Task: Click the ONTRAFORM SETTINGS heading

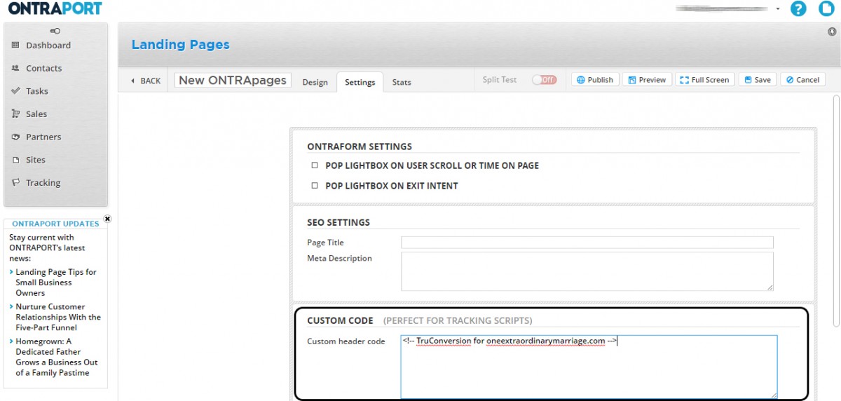Action: pyautogui.click(x=360, y=147)
